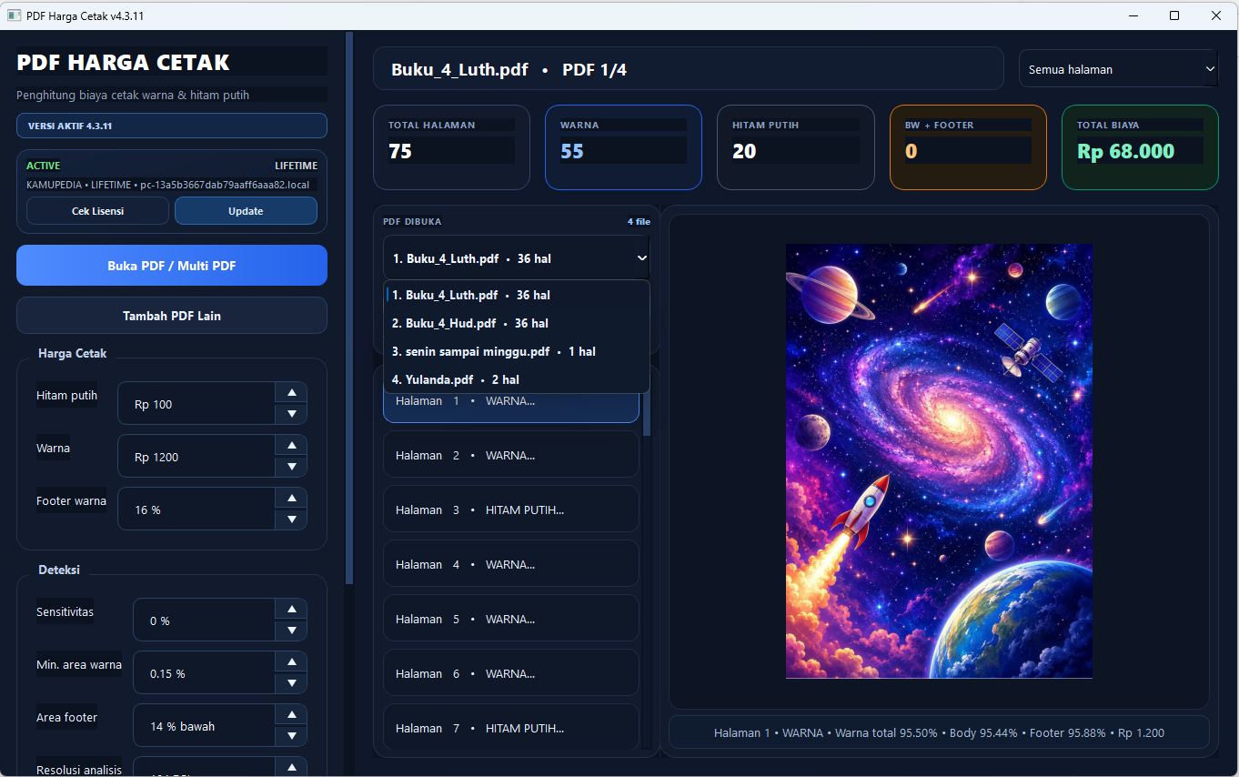The image size is (1239, 777).
Task: Open the Semua halaman page filter dropdown
Action: point(1118,69)
